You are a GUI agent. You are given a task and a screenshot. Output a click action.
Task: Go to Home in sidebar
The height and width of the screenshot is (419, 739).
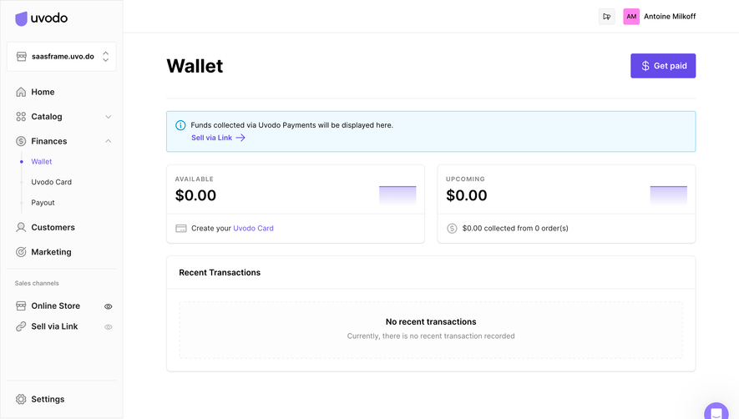click(43, 92)
